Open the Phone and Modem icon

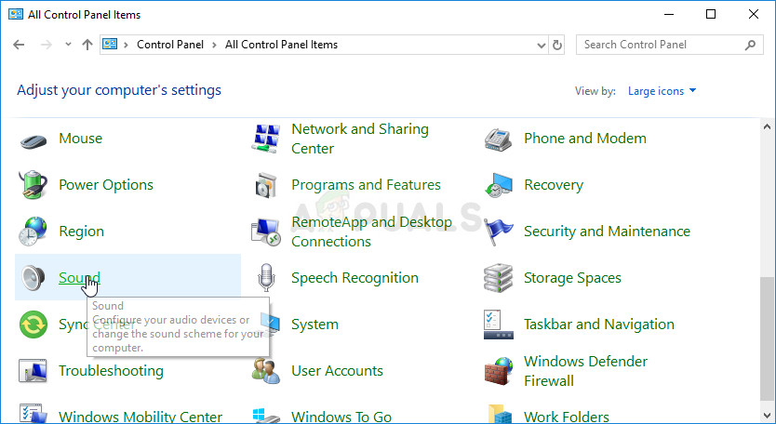(500, 139)
